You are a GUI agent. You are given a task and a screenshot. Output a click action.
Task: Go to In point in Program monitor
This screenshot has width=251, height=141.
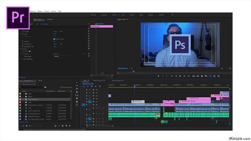pyautogui.click(x=172, y=76)
